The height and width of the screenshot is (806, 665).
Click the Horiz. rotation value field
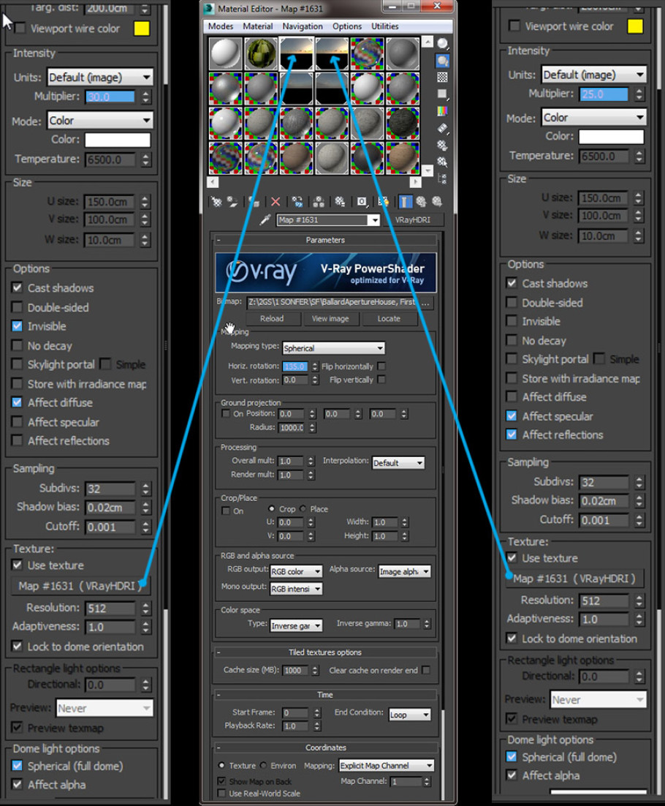pos(295,366)
